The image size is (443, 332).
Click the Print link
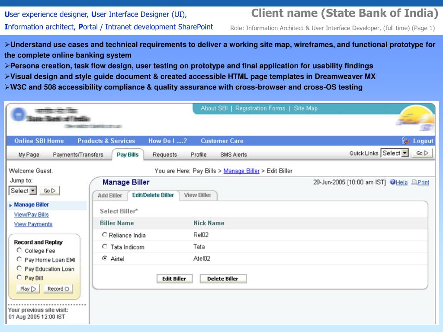coord(423,182)
